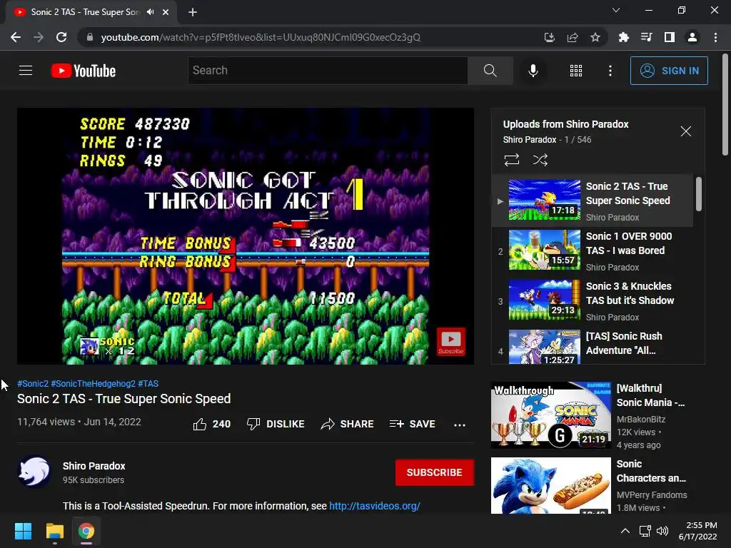Image resolution: width=731 pixels, height=548 pixels.
Task: Click the in-video Subscribe watermark
Action: point(451,342)
